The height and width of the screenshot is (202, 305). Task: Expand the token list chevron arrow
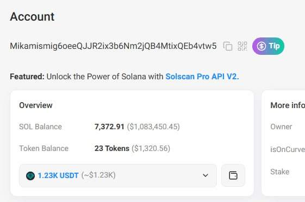(206, 175)
